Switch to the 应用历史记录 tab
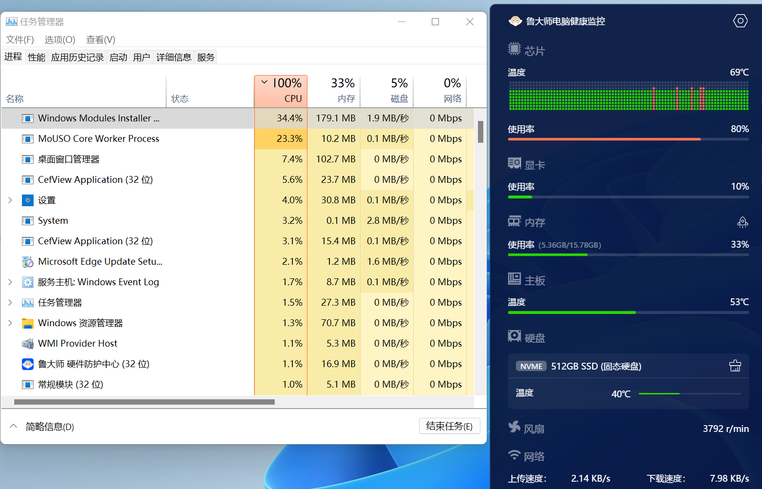 coord(77,58)
